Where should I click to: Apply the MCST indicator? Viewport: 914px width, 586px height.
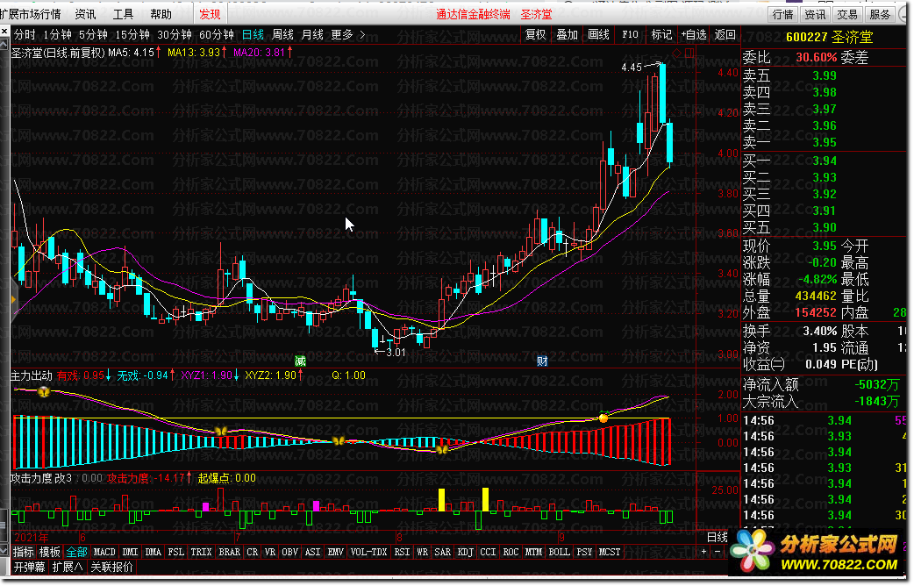[610, 552]
